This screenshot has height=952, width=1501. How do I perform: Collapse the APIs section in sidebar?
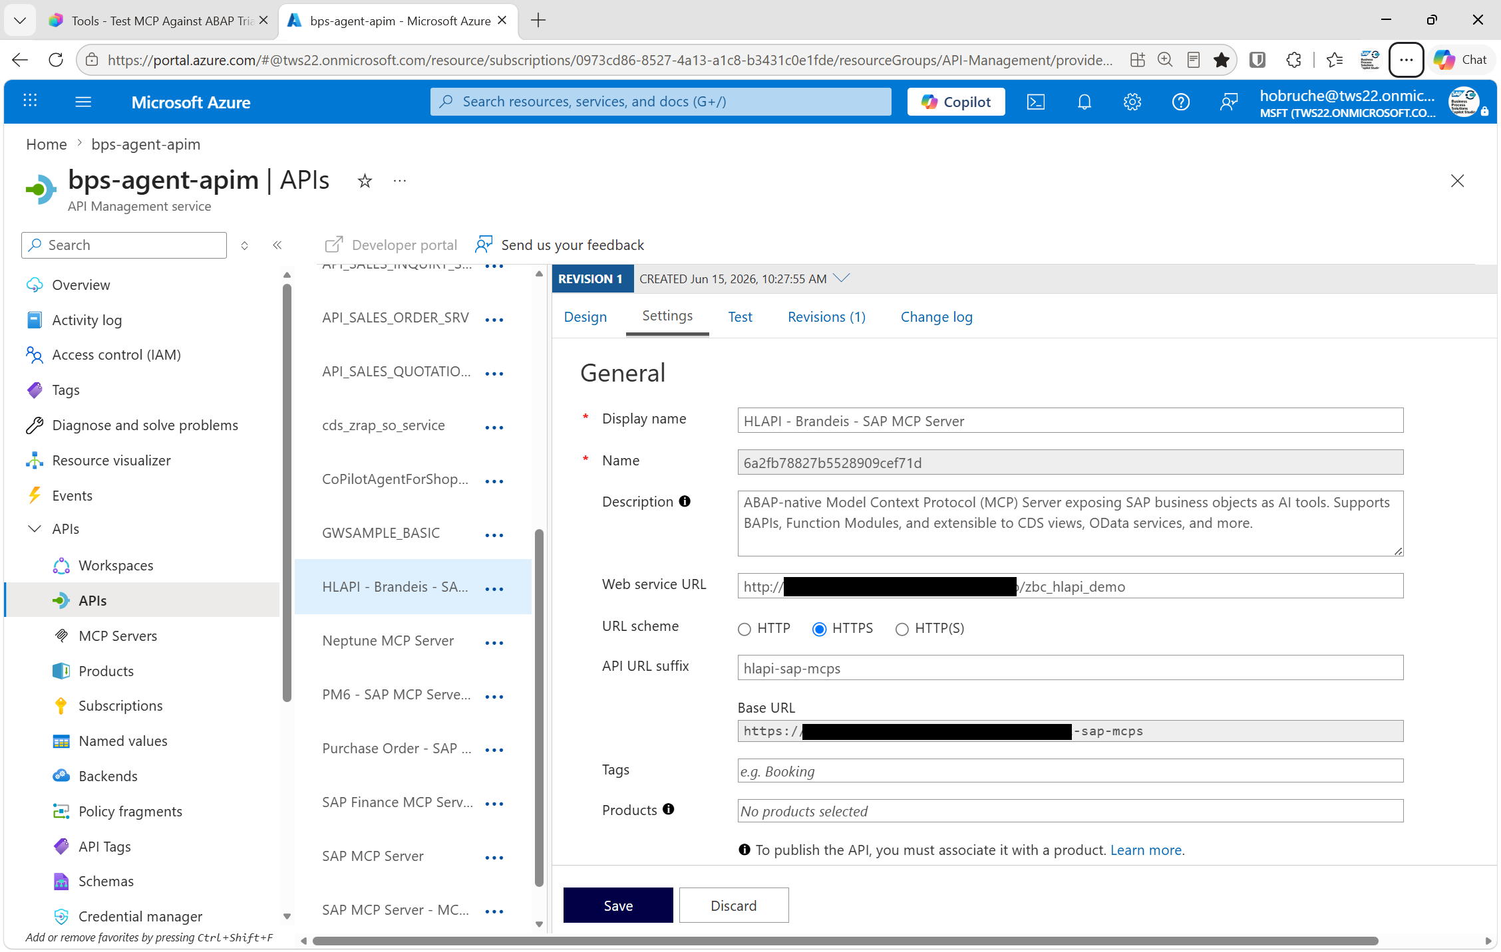34,529
